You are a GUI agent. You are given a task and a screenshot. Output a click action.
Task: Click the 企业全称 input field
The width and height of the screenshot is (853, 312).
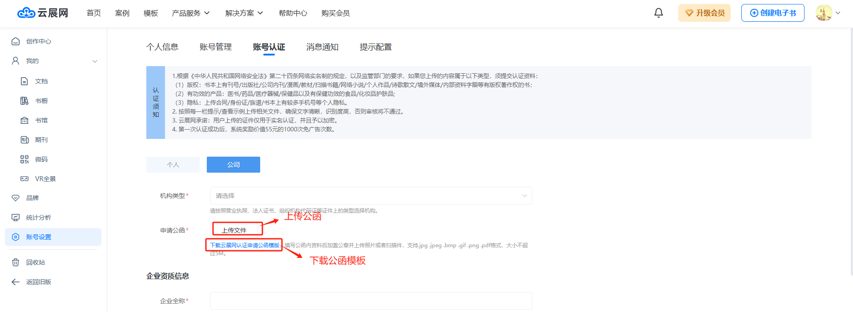[x=370, y=301]
